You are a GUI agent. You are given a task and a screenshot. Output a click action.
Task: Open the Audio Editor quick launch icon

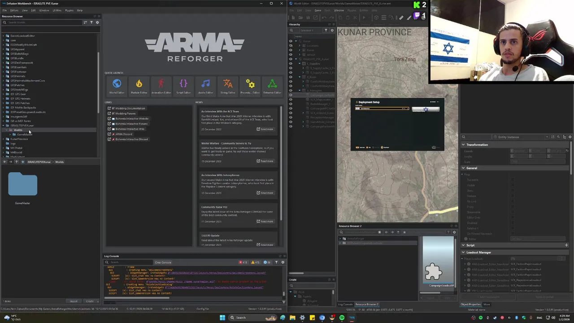pos(205,86)
